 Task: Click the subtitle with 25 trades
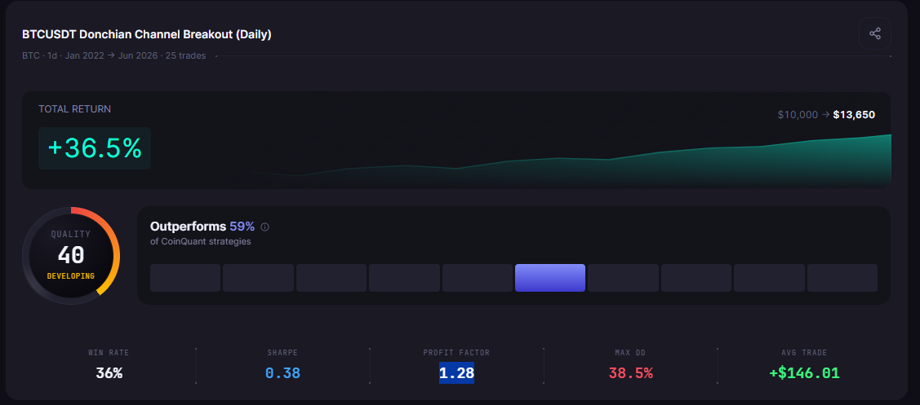pyautogui.click(x=113, y=55)
